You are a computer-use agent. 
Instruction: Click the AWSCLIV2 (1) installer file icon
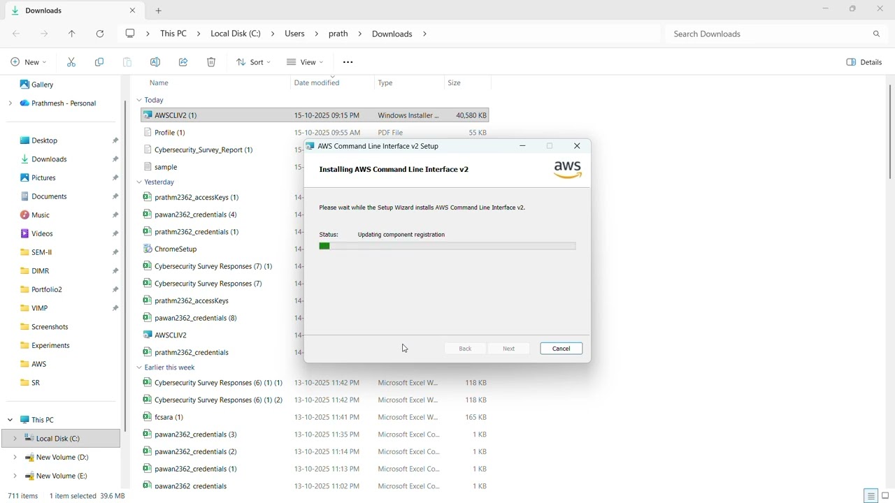tap(148, 115)
